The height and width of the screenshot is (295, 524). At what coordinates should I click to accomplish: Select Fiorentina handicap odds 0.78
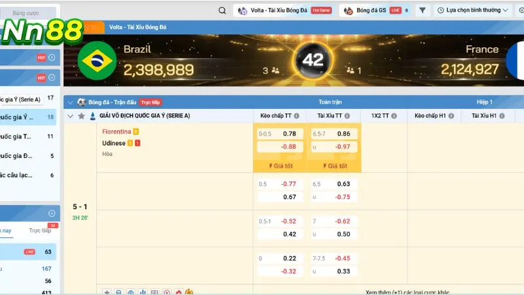click(289, 134)
